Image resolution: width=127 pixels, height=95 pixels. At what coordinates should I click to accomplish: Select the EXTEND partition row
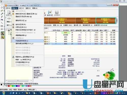80,35
